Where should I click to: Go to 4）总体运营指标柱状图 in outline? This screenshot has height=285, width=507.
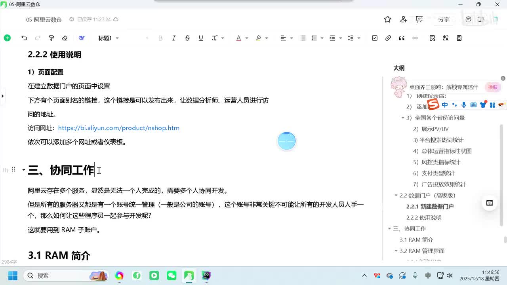pos(442,151)
